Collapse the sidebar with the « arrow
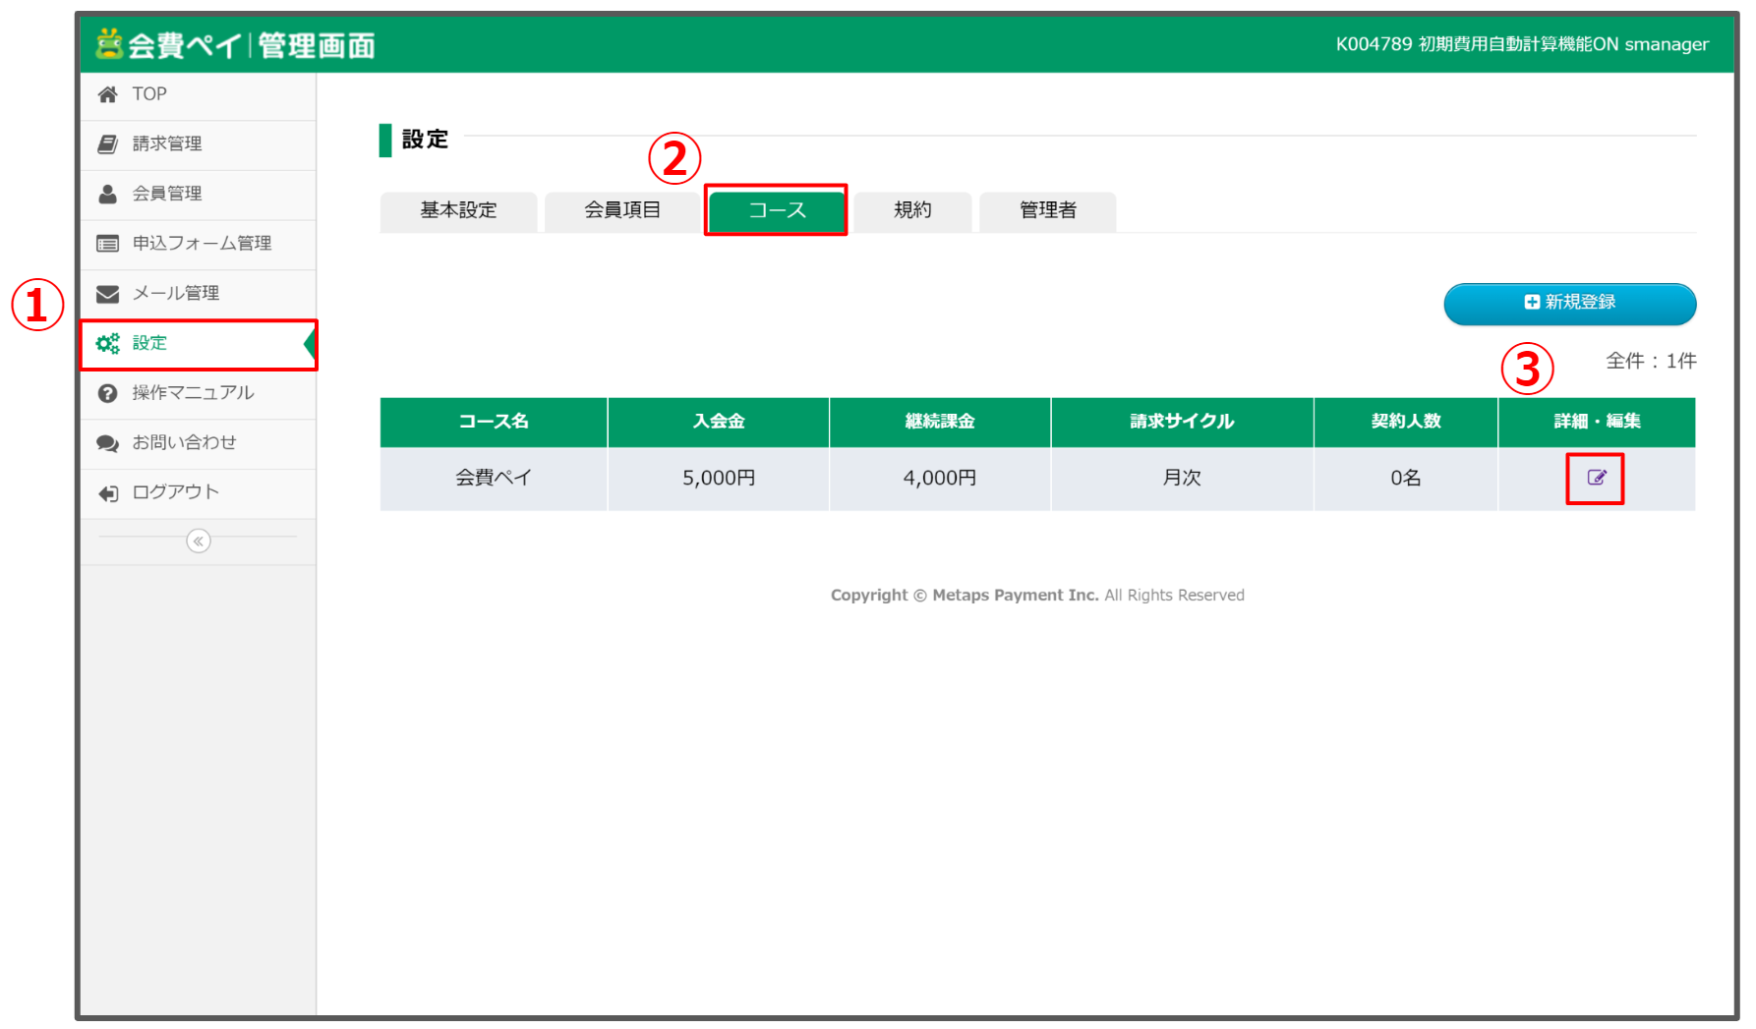 [x=199, y=541]
